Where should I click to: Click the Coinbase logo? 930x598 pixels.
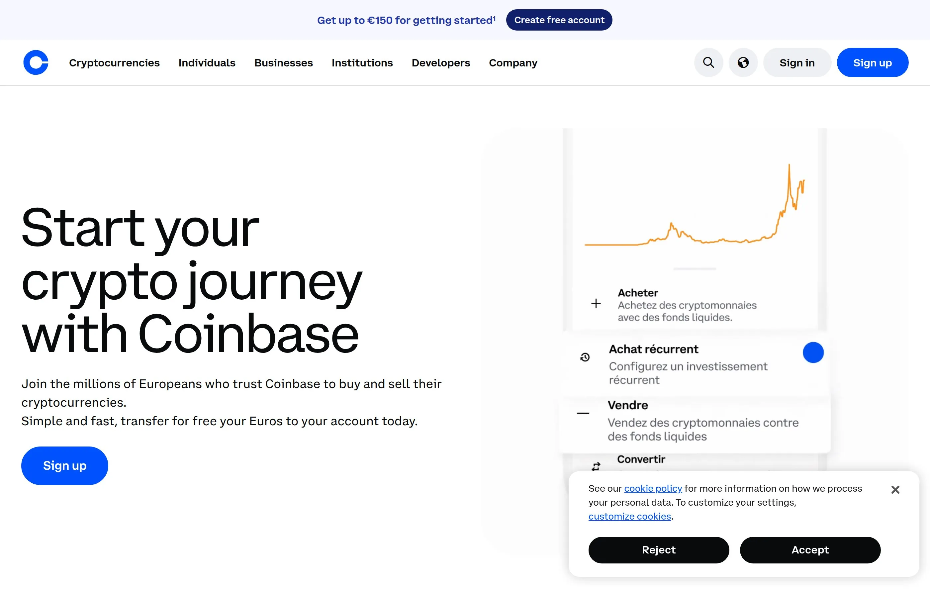click(35, 62)
